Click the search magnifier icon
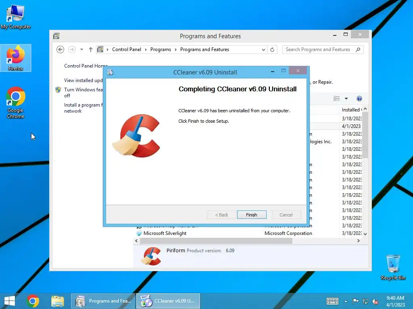 pyautogui.click(x=358, y=49)
